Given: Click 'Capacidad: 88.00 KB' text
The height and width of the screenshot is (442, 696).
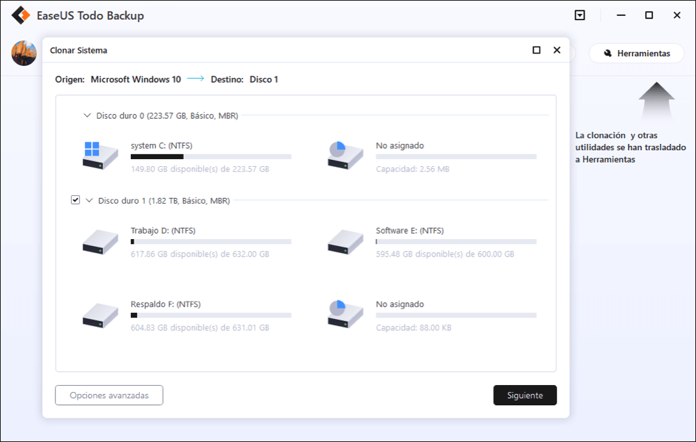Looking at the screenshot, I should click(413, 327).
